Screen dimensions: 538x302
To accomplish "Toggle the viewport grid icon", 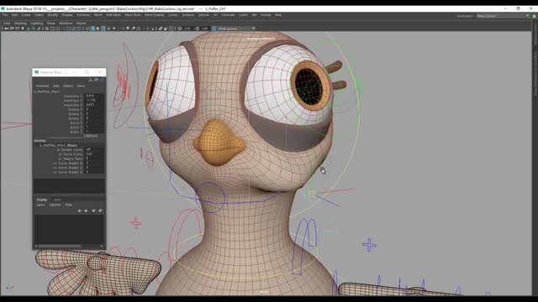I will 47,29.
